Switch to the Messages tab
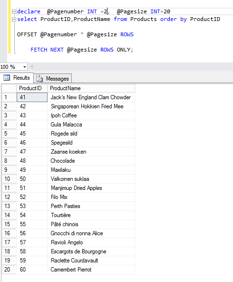 point(53,79)
